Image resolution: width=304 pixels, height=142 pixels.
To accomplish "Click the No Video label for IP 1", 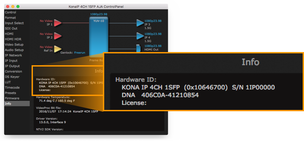I will (46, 21).
